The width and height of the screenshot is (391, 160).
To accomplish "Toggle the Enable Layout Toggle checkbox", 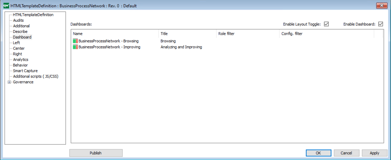I will point(326,24).
